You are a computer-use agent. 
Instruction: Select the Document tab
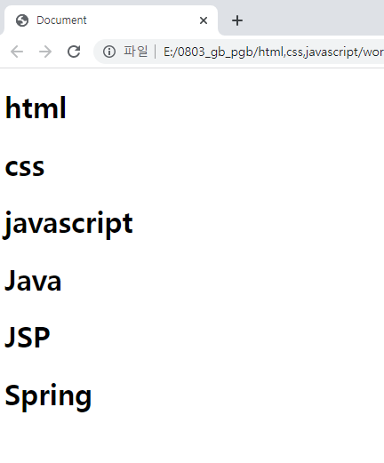111,20
